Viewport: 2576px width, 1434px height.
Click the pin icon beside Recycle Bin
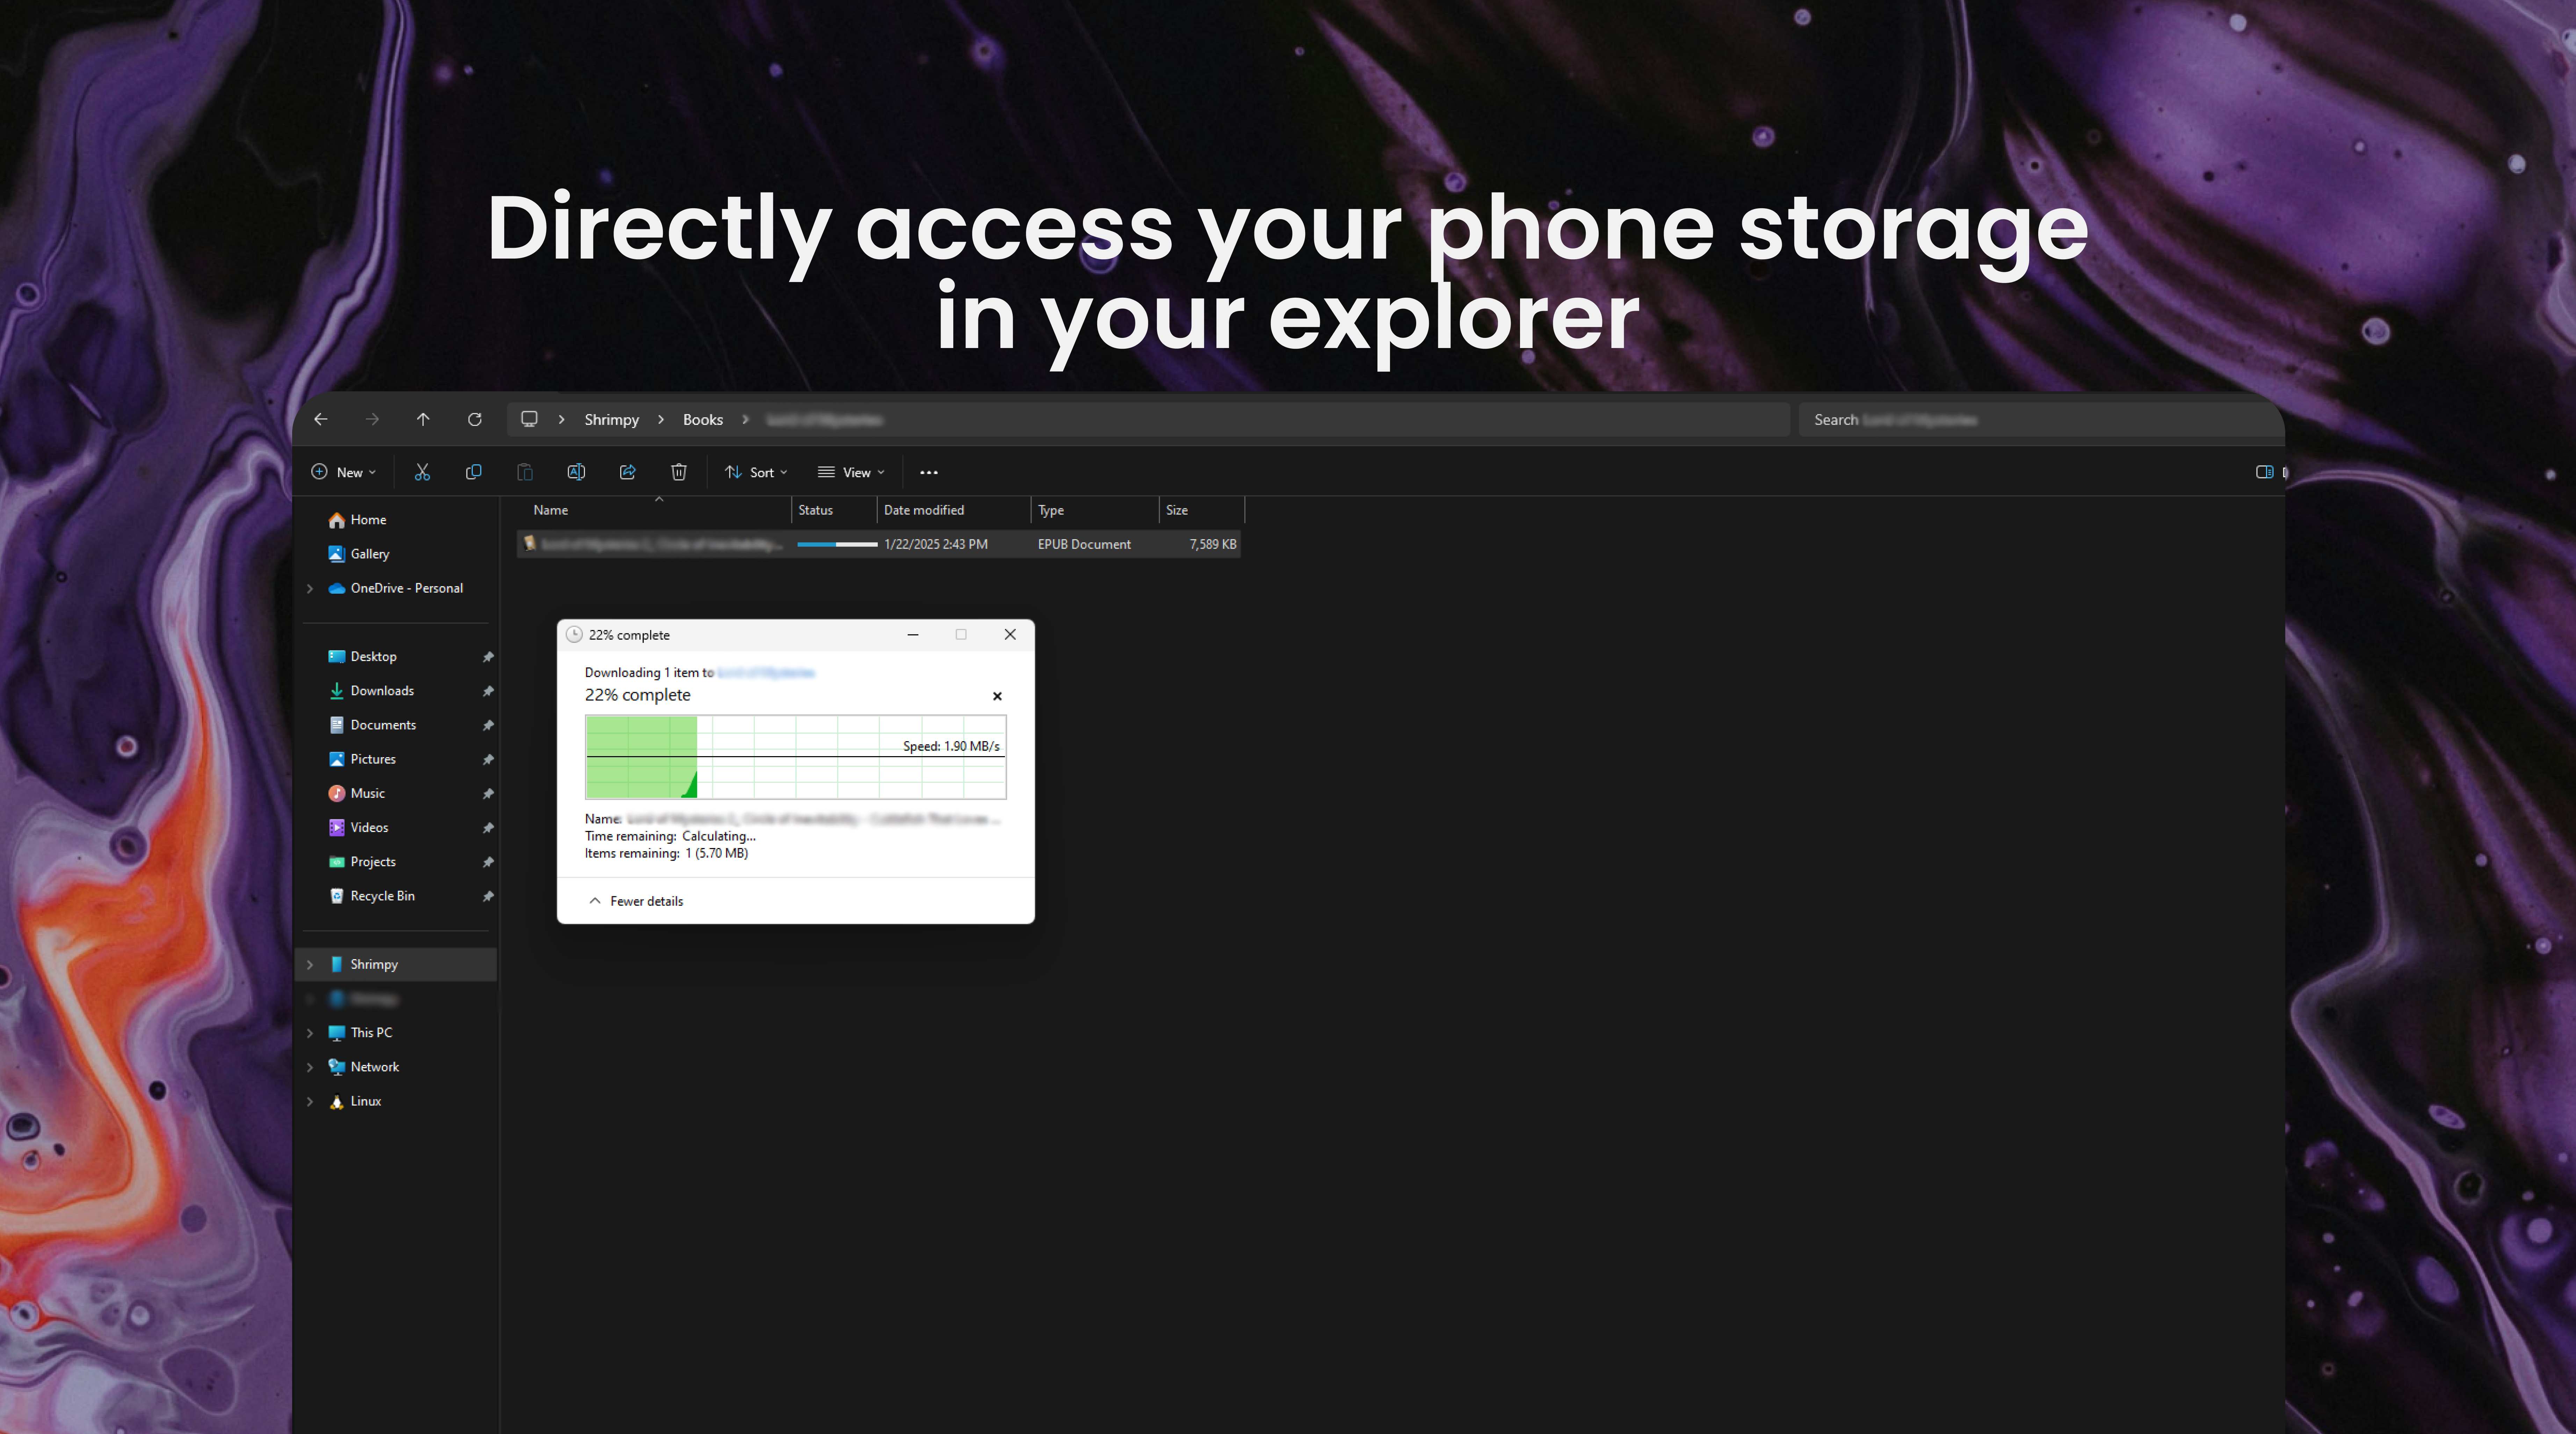[x=488, y=896]
